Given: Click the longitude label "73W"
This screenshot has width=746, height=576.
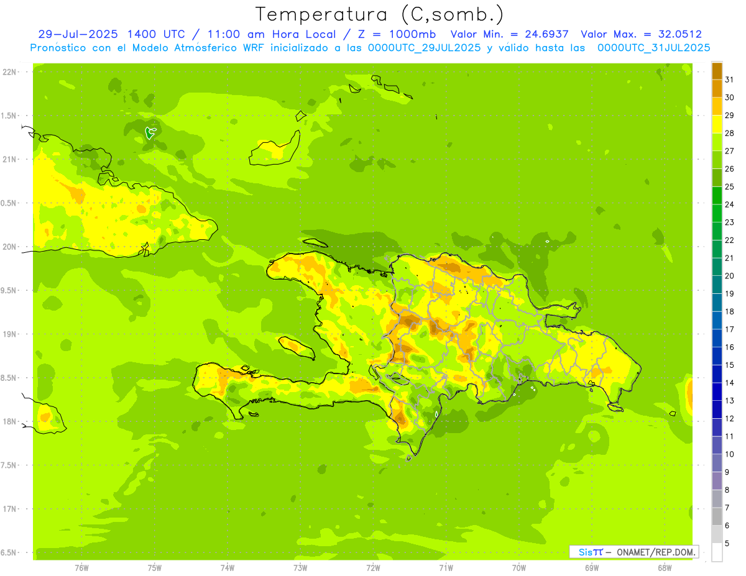Looking at the screenshot, I should point(300,568).
